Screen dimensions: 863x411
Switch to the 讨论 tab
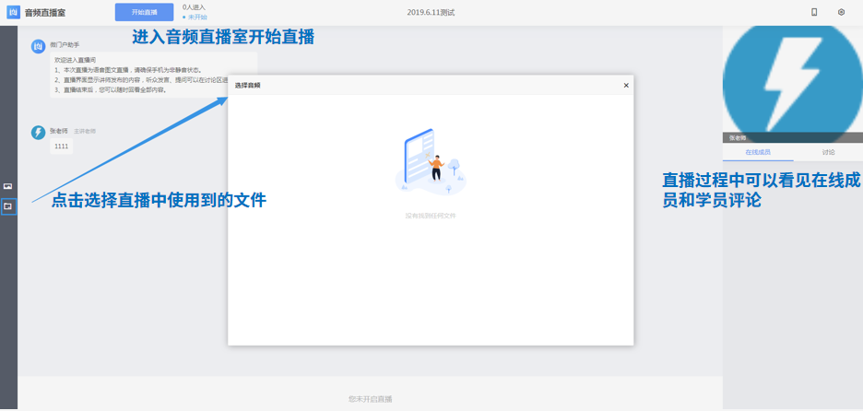[x=828, y=152]
